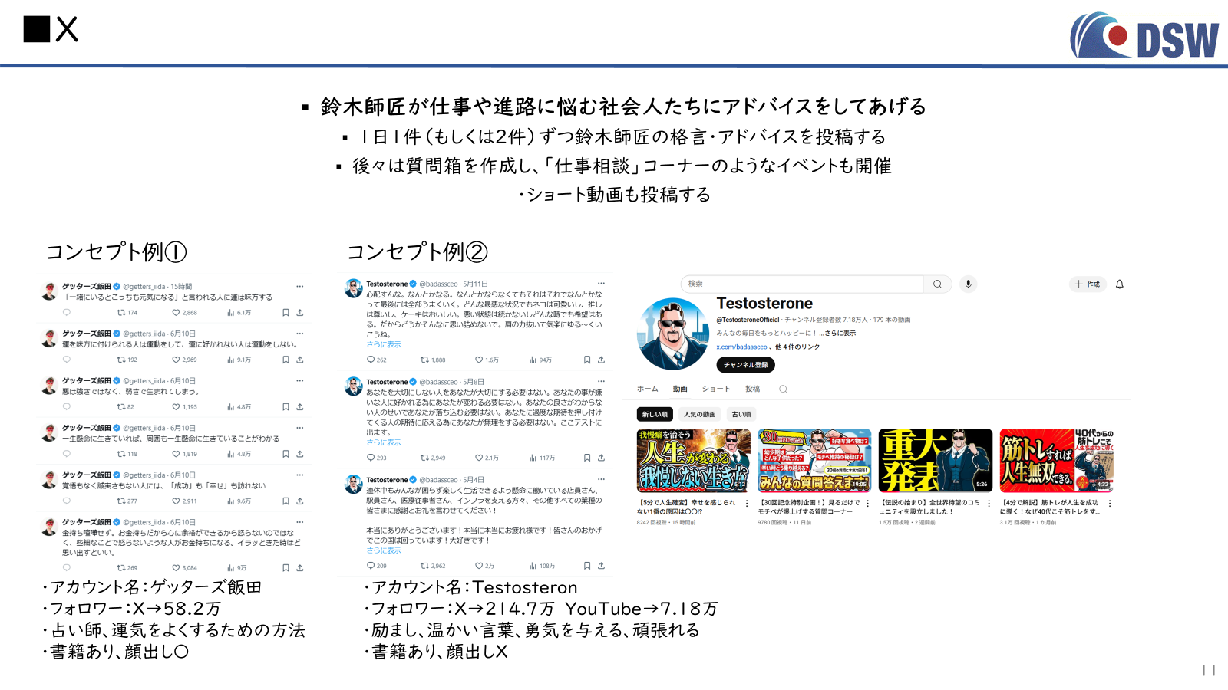The height and width of the screenshot is (690, 1228).
Task: Click the YouTube voice search microphone icon
Action: 968,284
